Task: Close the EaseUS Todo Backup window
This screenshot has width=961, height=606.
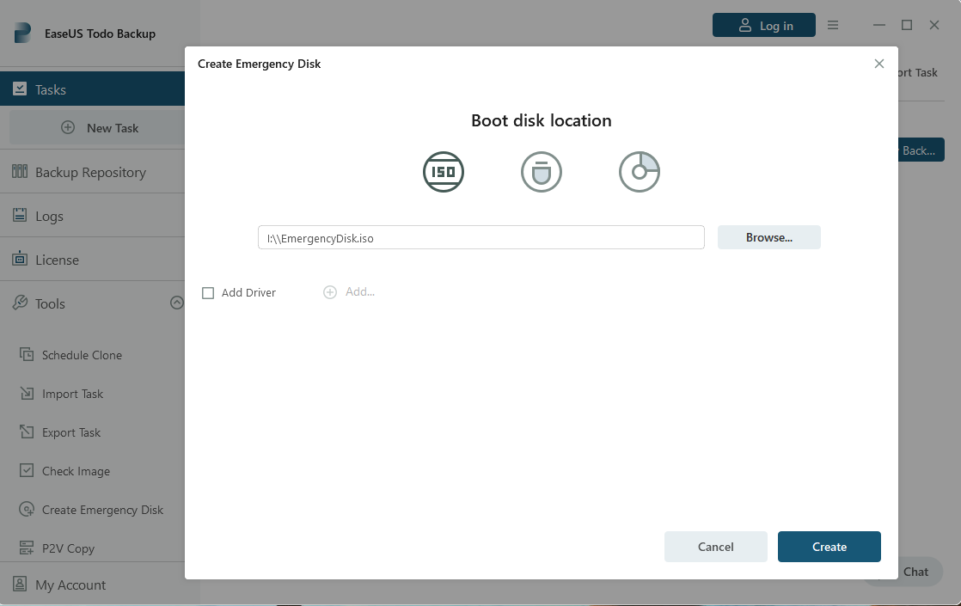Action: pyautogui.click(x=934, y=25)
